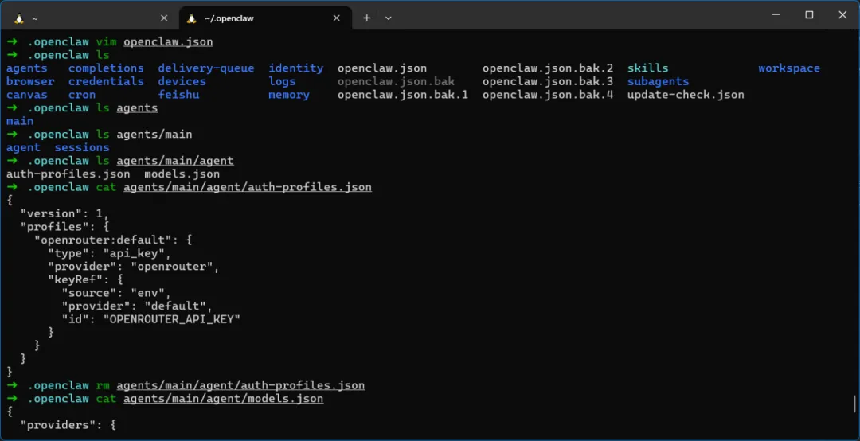Close the terminal window
This screenshot has width=860, height=441.
842,14
